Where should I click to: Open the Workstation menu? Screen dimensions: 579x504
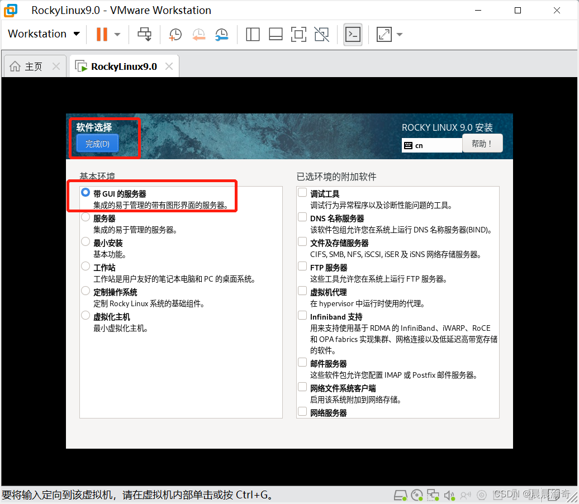coord(44,34)
